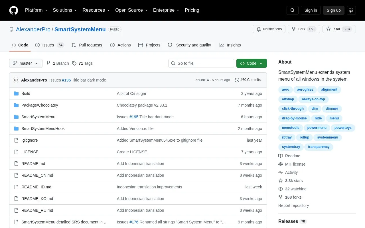This screenshot has width=365, height=228.
Task: Open the 460 Commits history
Action: [248, 80]
